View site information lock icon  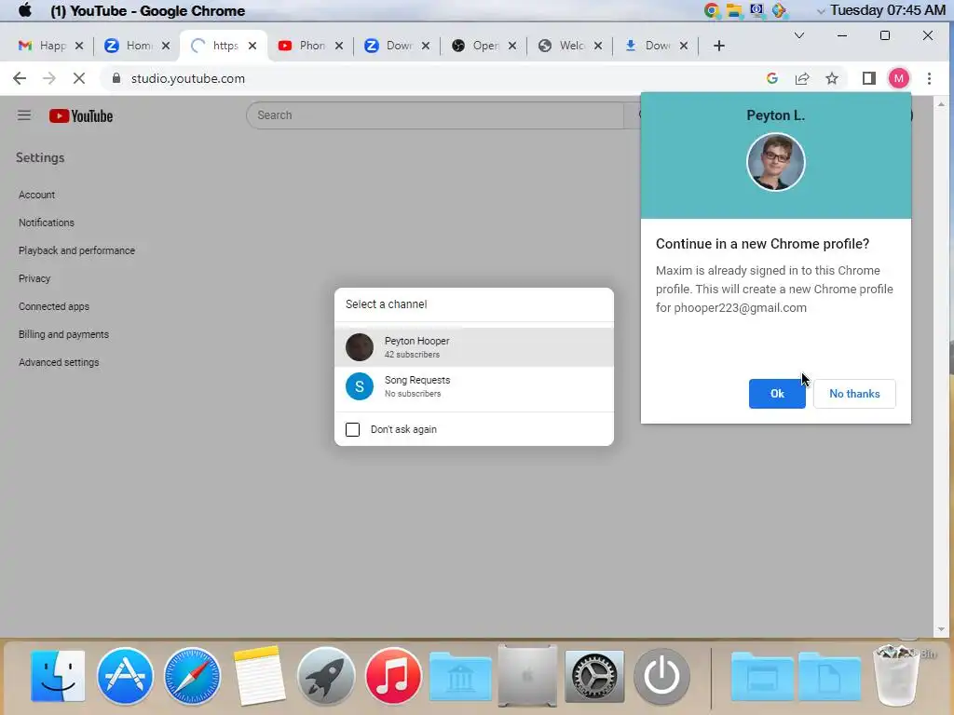tap(116, 78)
